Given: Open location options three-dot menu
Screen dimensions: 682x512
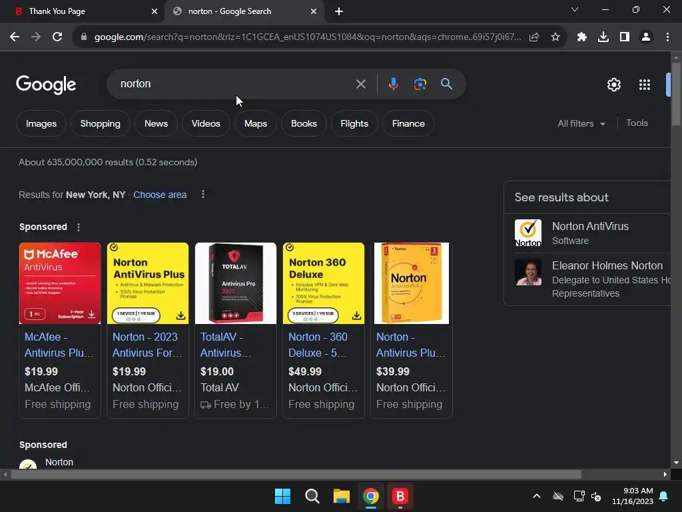Looking at the screenshot, I should [x=202, y=194].
